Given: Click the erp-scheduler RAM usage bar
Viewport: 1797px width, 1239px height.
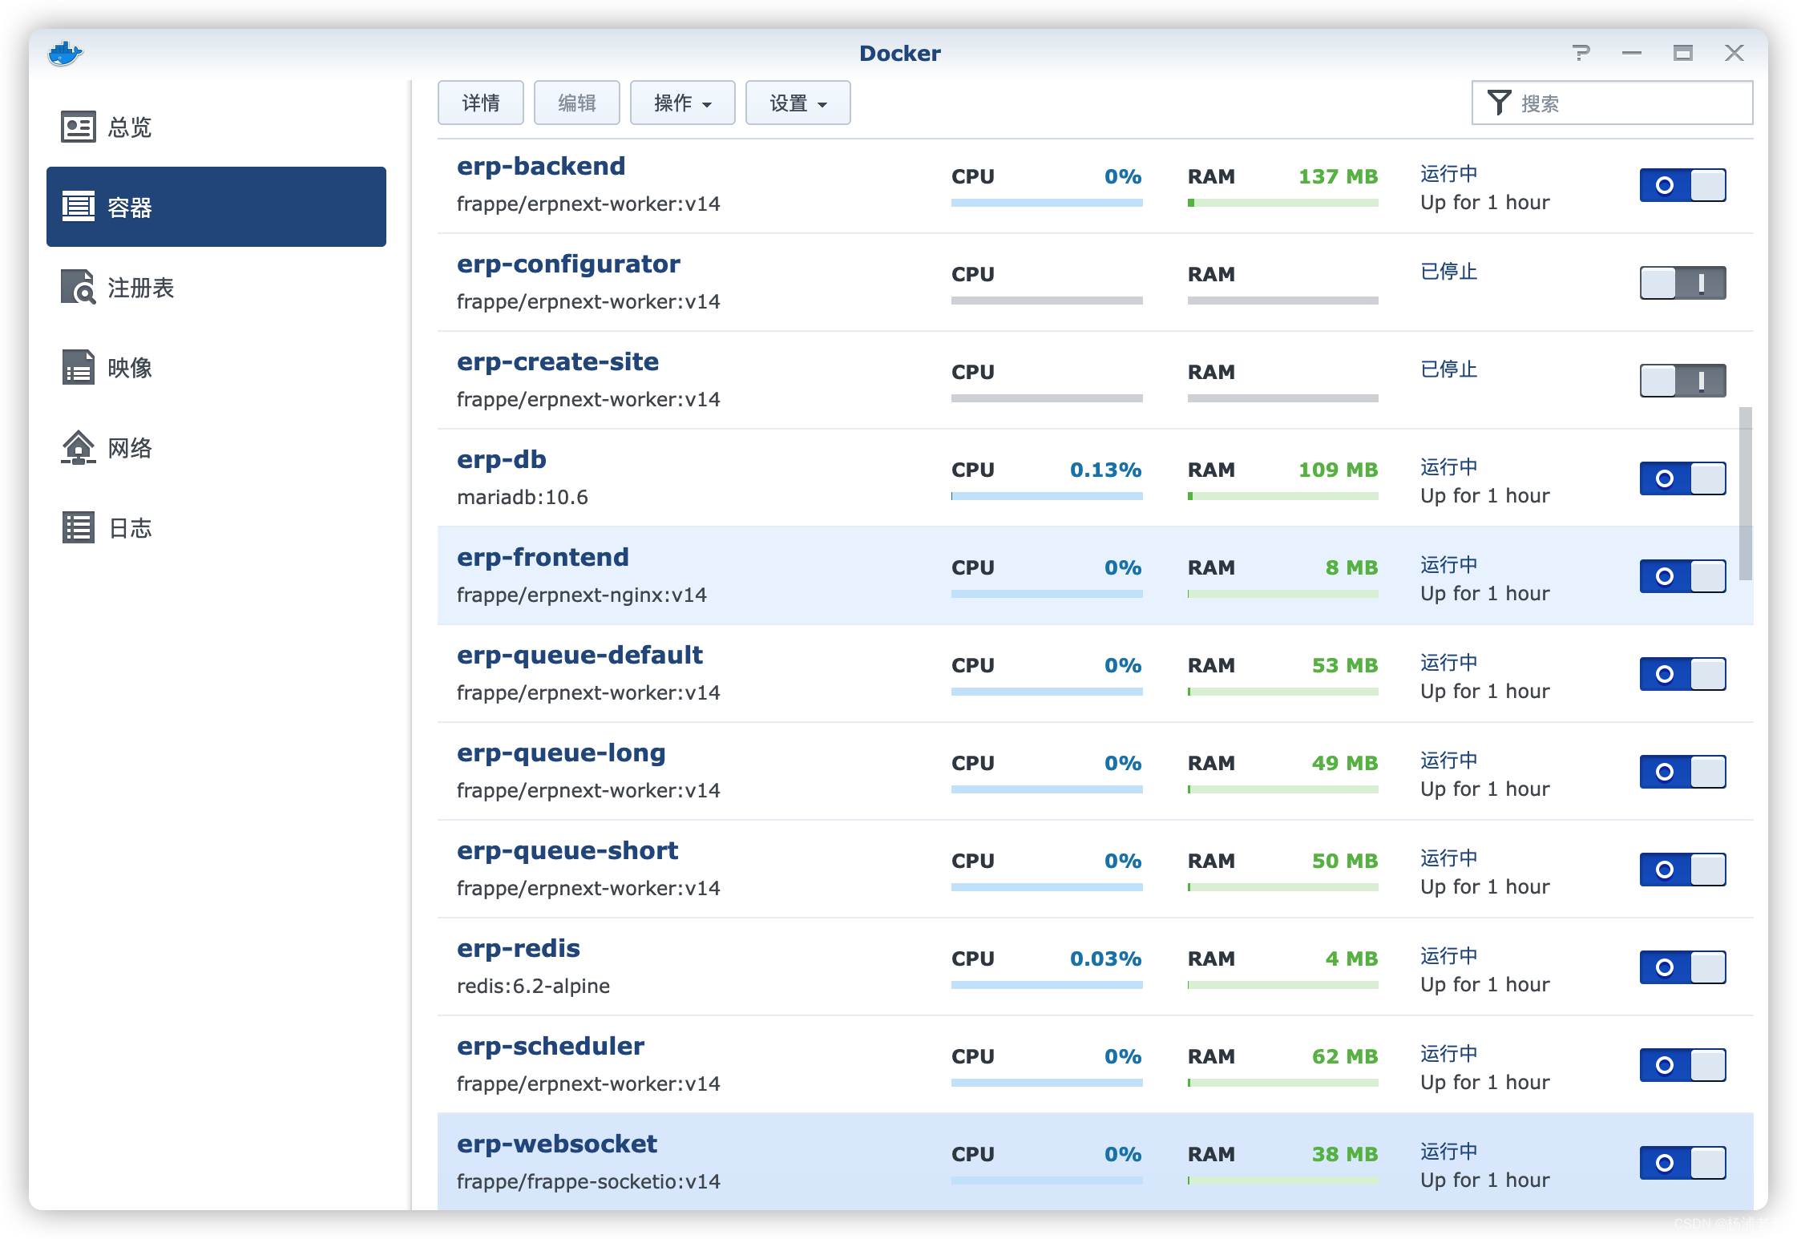Looking at the screenshot, I should [1282, 1083].
